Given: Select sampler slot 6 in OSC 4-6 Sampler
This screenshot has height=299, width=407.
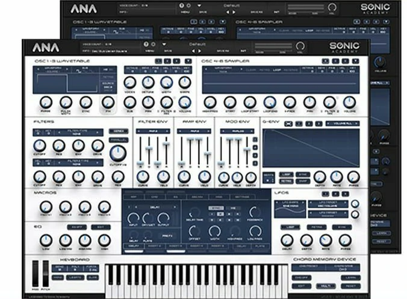Looking at the screenshot, I should [345, 61].
